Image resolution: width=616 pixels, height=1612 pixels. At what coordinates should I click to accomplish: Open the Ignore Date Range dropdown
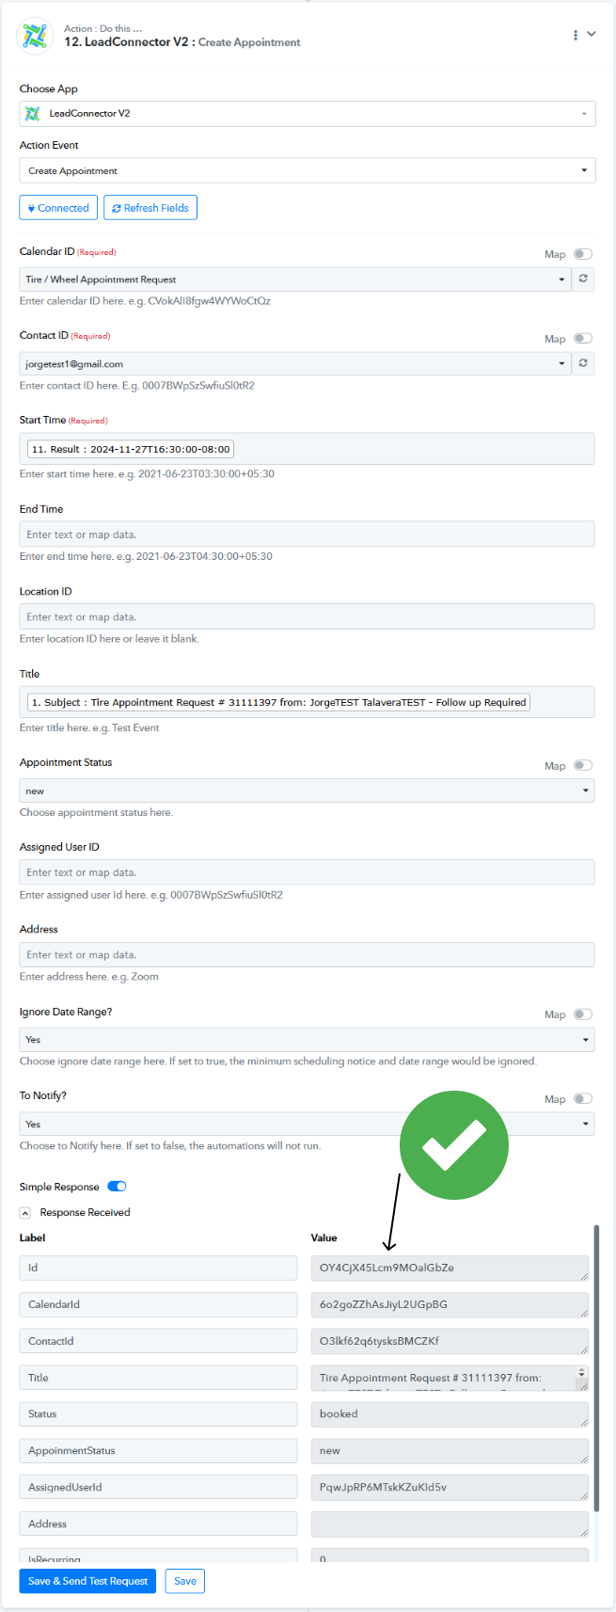pyautogui.click(x=308, y=1039)
